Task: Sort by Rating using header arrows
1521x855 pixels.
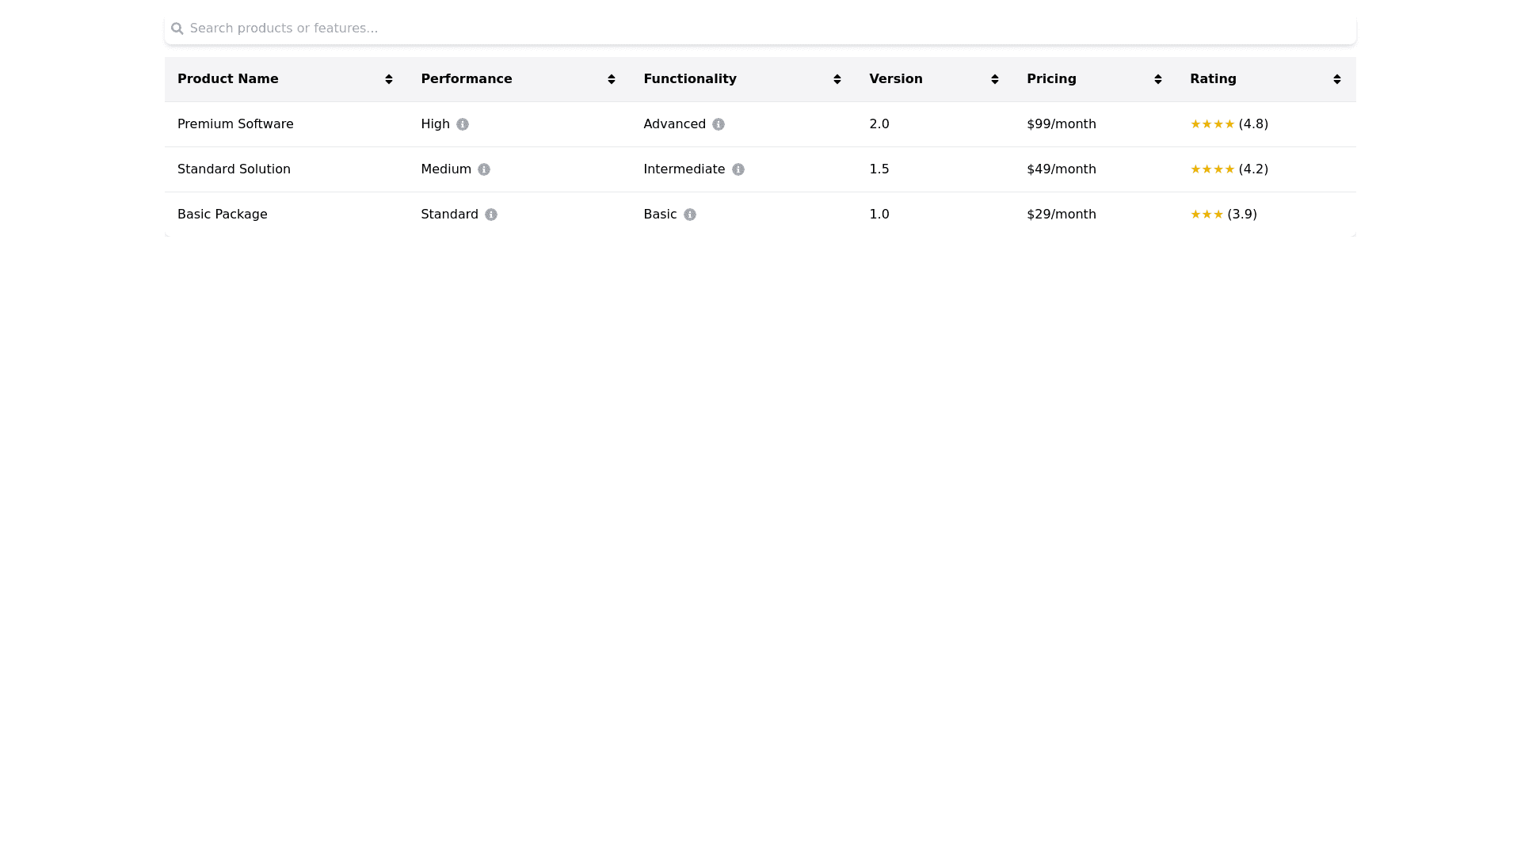Action: (x=1337, y=79)
